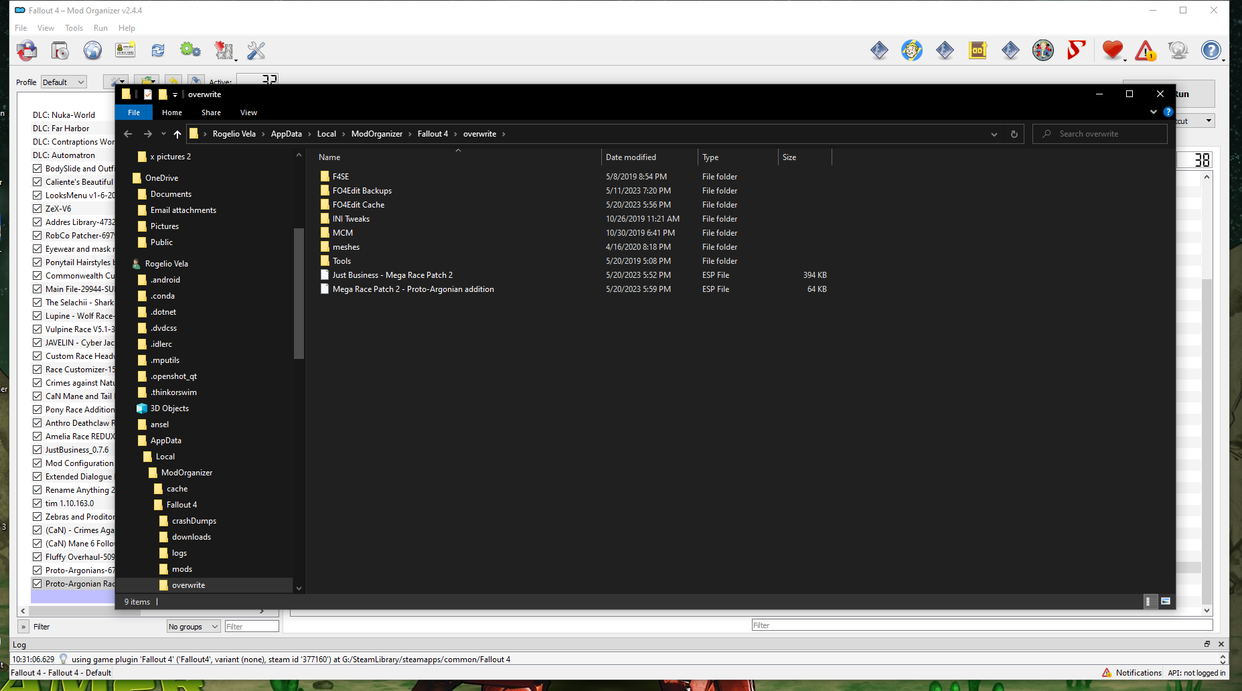Click the Mod Organizer update globe icon
This screenshot has width=1242, height=691.
coord(1178,50)
